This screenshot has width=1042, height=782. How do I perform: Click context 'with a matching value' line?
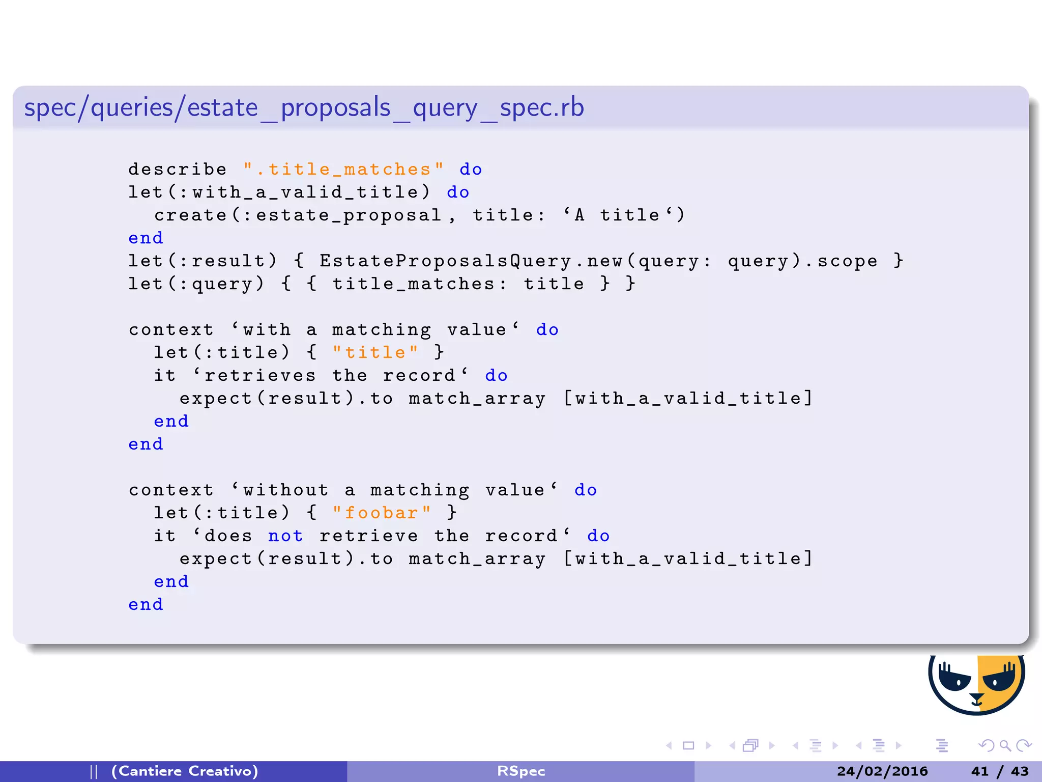[343, 330]
